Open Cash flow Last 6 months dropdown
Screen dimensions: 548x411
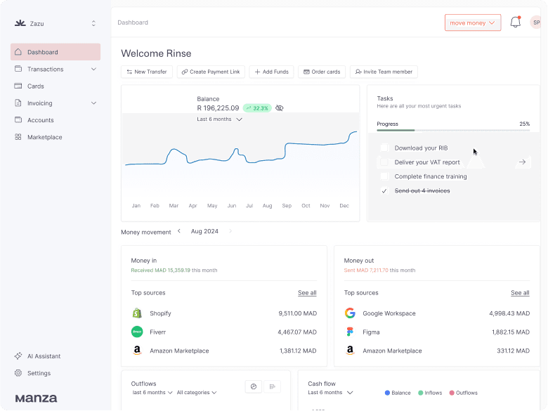click(330, 393)
